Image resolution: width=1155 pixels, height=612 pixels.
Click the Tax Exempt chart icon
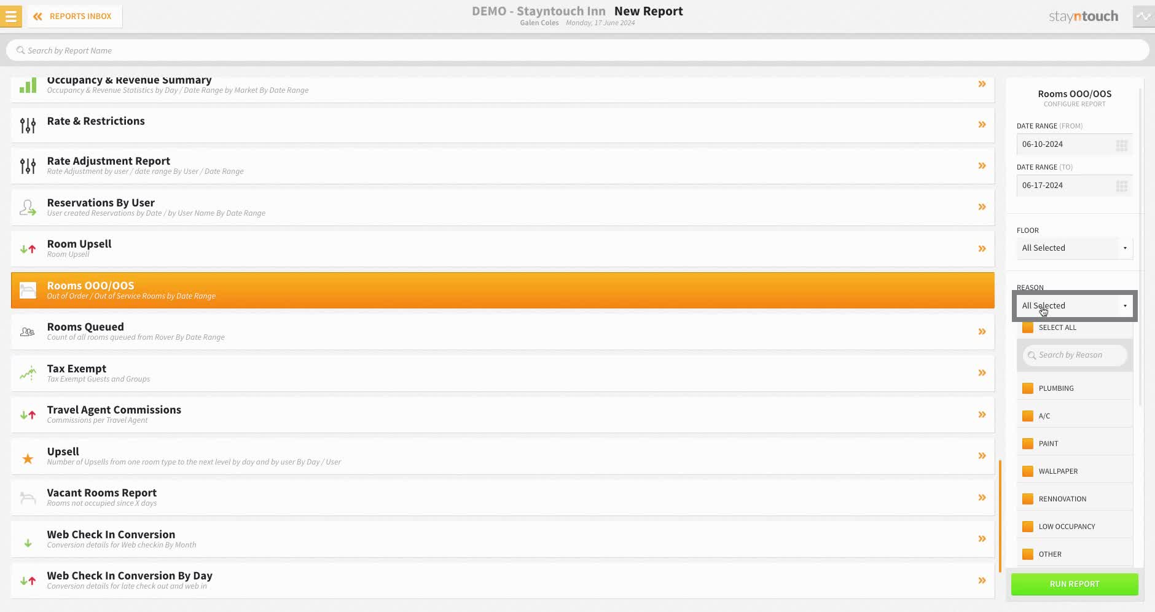tap(28, 373)
